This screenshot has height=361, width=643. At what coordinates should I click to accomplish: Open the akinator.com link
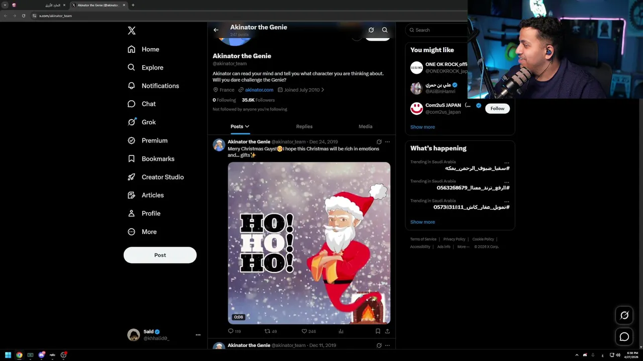tap(259, 90)
